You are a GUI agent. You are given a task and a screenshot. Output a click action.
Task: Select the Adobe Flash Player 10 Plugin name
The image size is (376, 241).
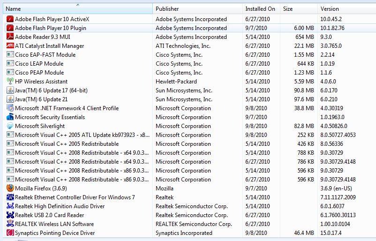51,28
